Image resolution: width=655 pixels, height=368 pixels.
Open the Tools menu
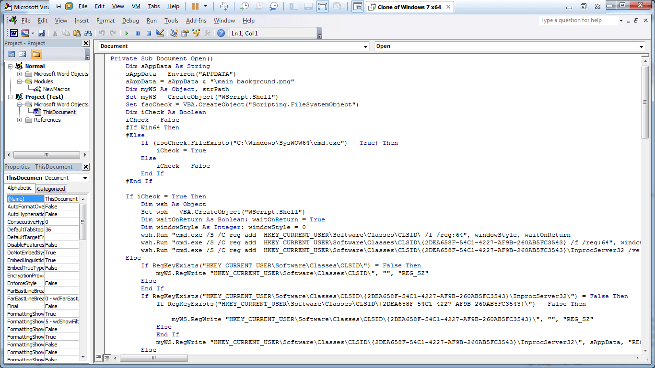[x=171, y=21]
